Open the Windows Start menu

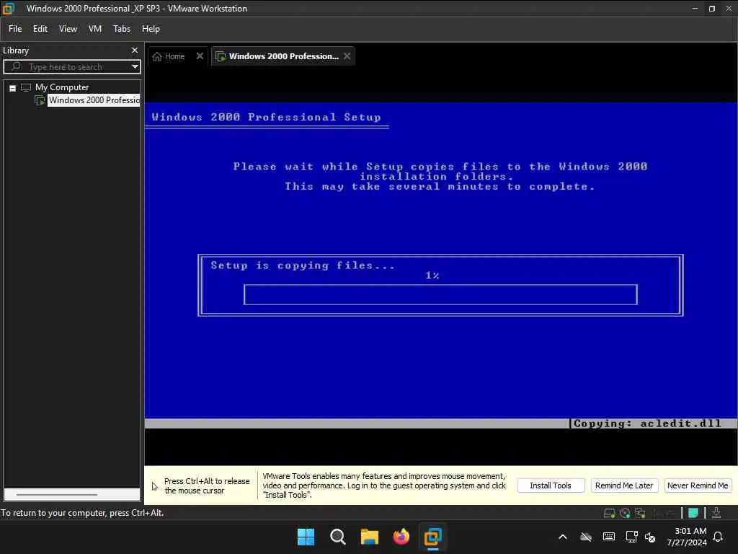coord(306,537)
